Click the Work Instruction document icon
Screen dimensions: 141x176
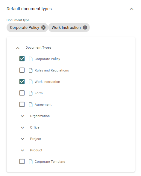[31, 82]
